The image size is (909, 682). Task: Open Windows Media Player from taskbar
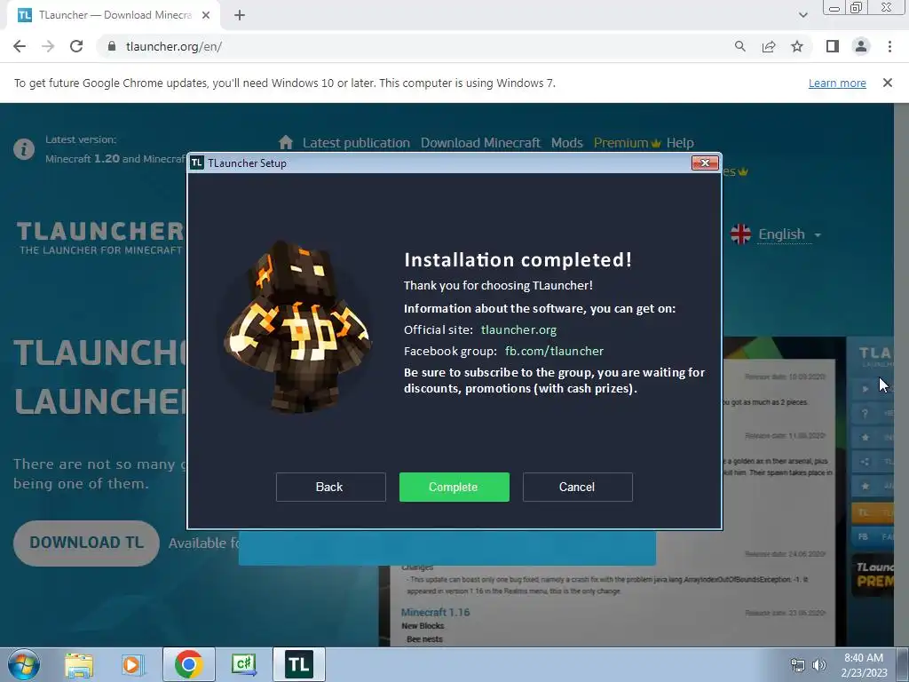pyautogui.click(x=131, y=664)
